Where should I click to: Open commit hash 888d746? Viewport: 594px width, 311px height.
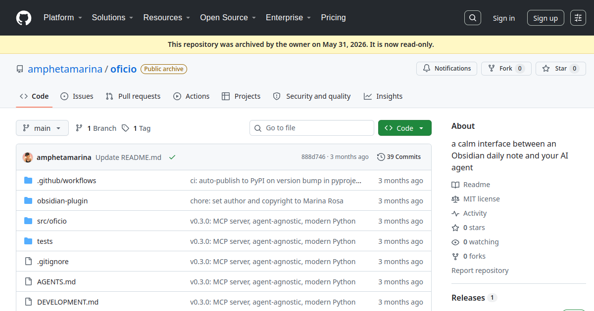(313, 157)
